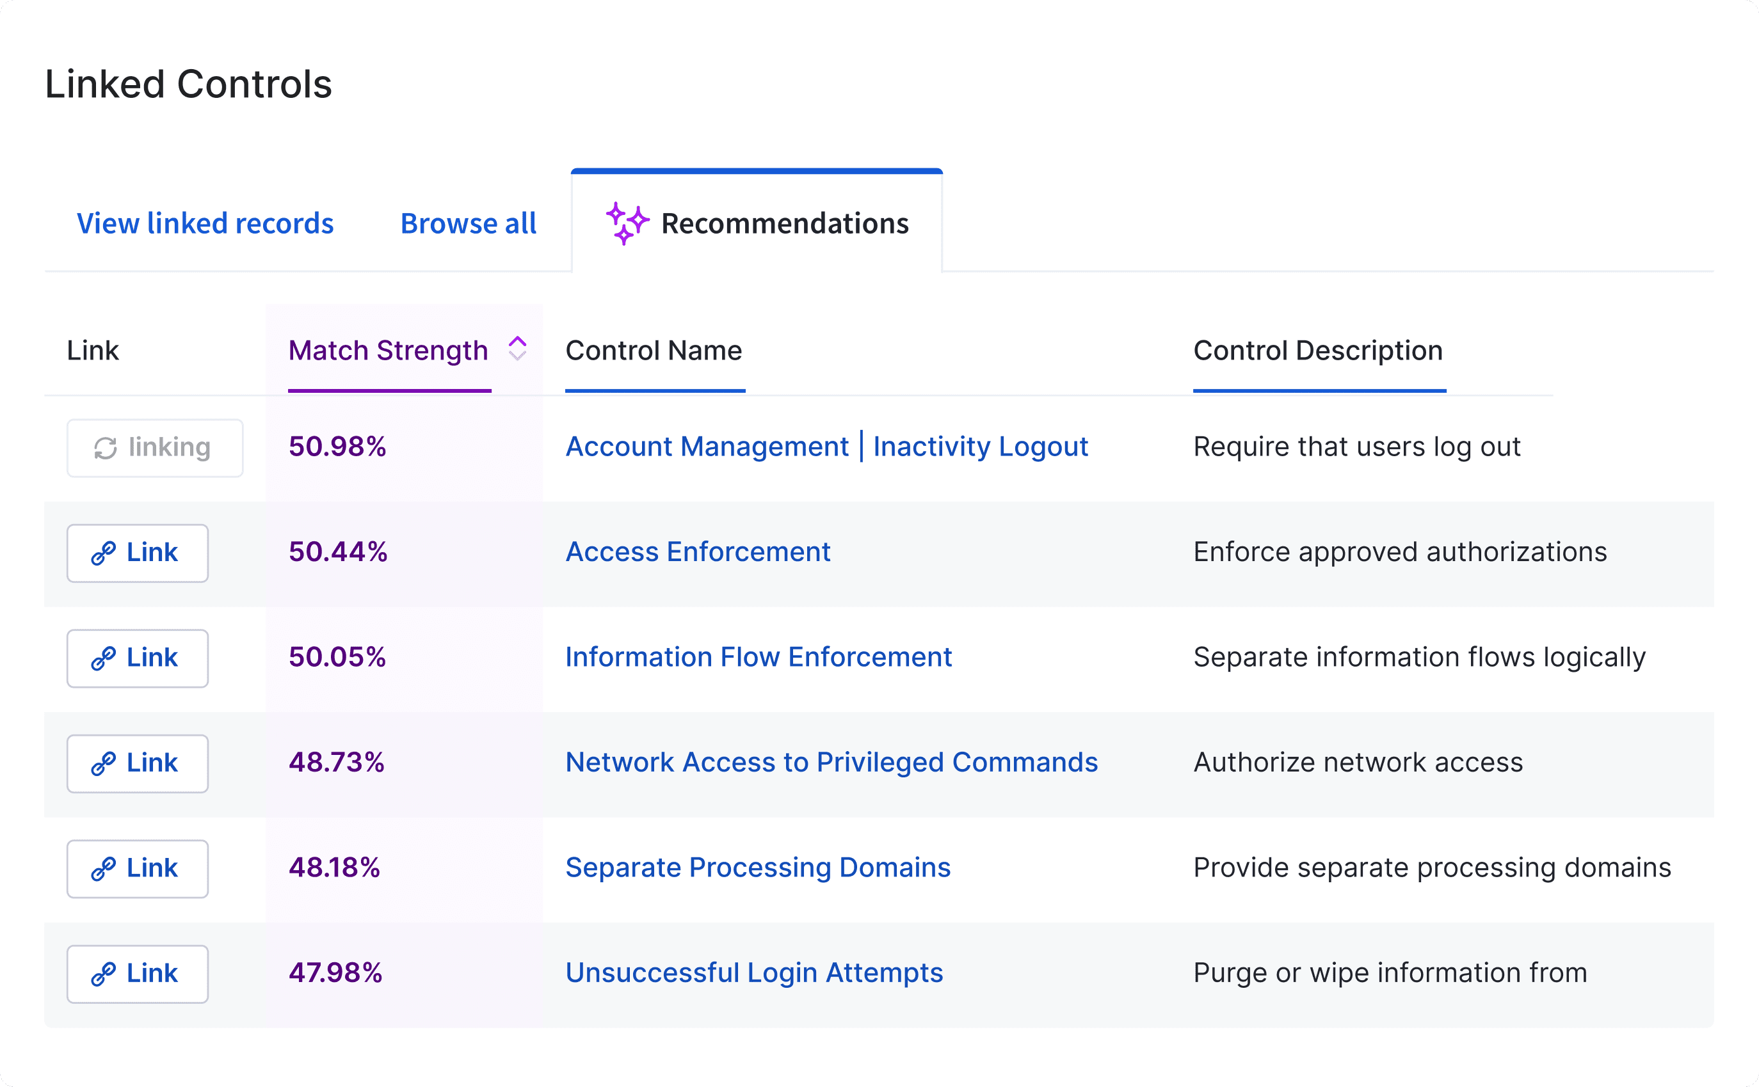Open Network Access to Privileged Commands link
Image resolution: width=1759 pixels, height=1087 pixels.
click(831, 763)
